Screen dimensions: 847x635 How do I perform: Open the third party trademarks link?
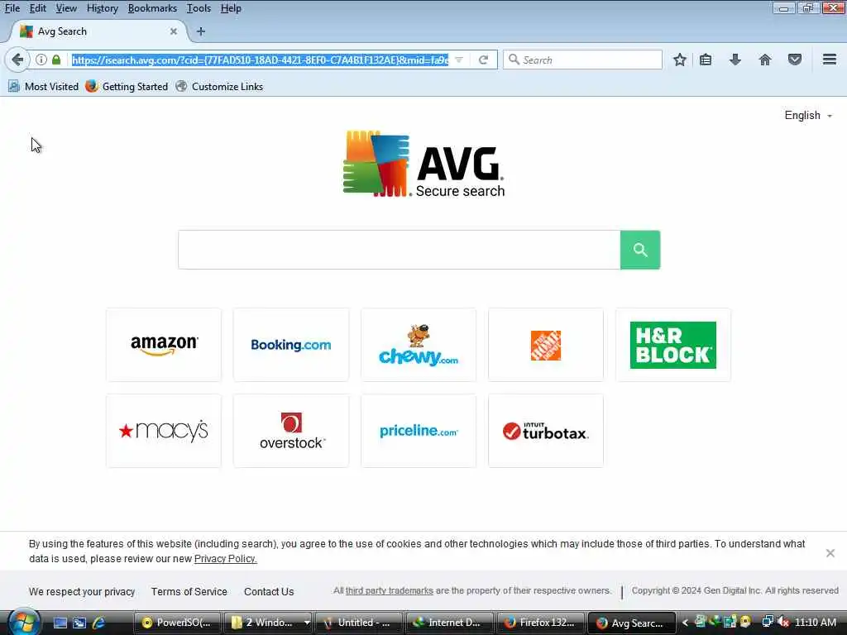pyautogui.click(x=390, y=590)
